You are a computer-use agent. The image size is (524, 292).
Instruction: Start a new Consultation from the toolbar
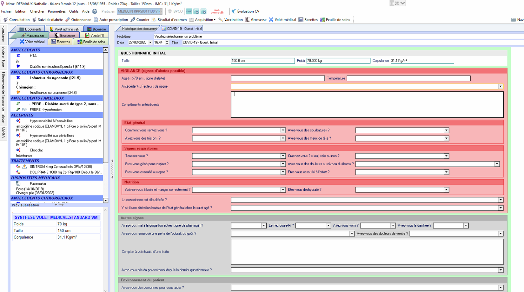(x=16, y=20)
